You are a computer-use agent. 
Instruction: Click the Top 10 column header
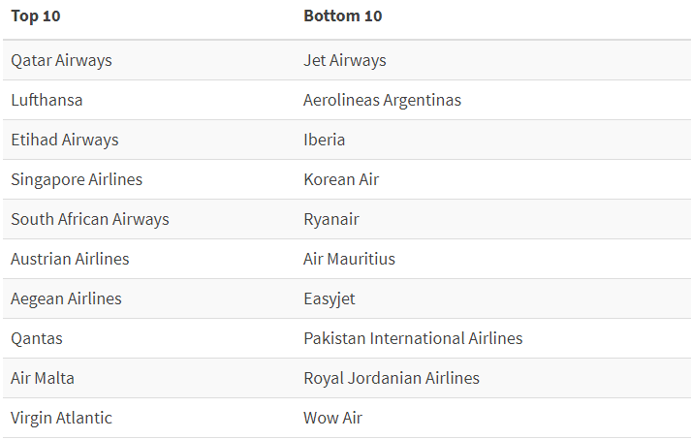tap(36, 16)
